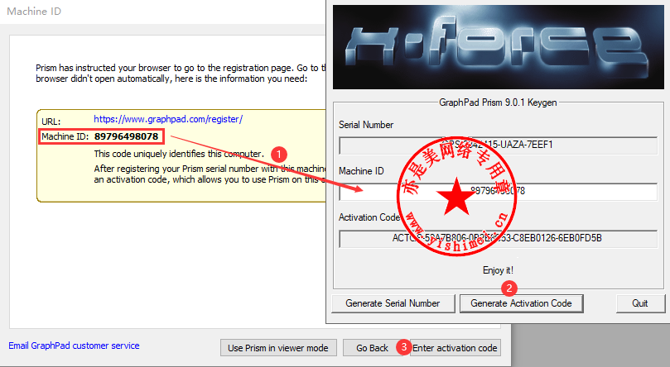
Task: Click the Go Back button
Action: (372, 348)
